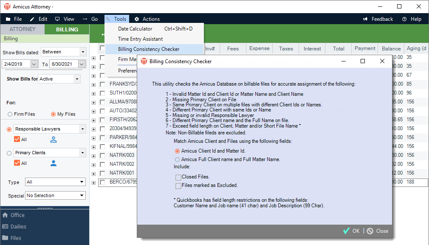Open the Show Bills for Active dropdown
The height and width of the screenshot is (245, 429).
click(77, 79)
